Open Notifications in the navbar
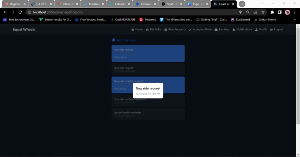Viewport: 300px width, 157px height. [242, 30]
